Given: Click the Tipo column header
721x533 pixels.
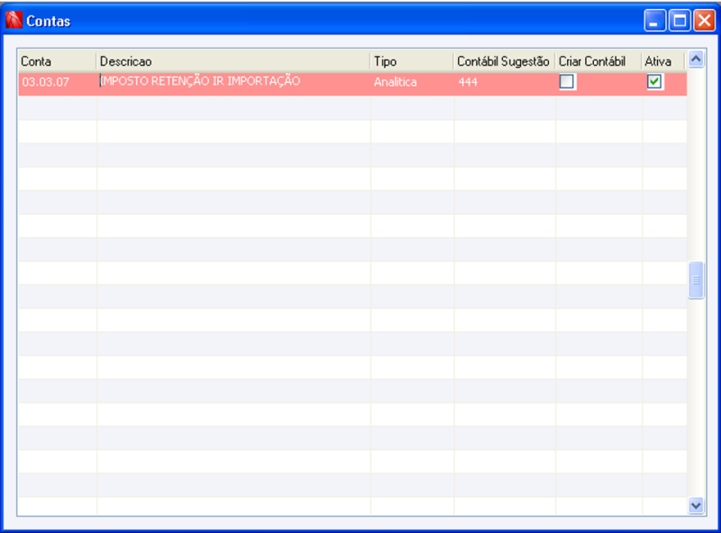Looking at the screenshot, I should pos(397,61).
